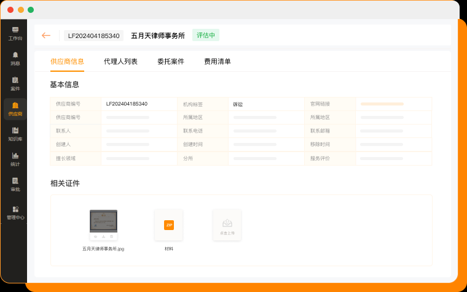Switch to 供应商信息 tab

67,61
